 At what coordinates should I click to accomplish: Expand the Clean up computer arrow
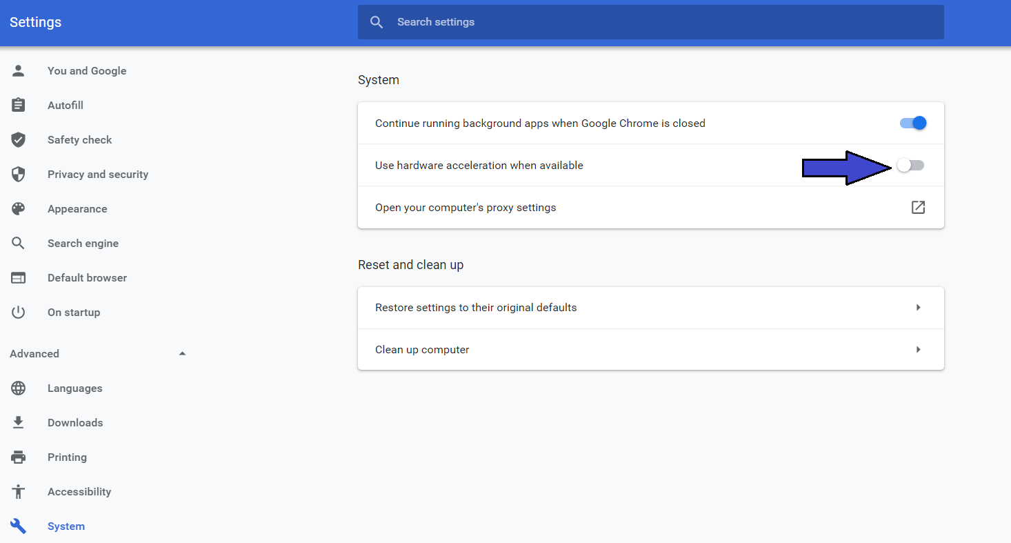pos(918,350)
